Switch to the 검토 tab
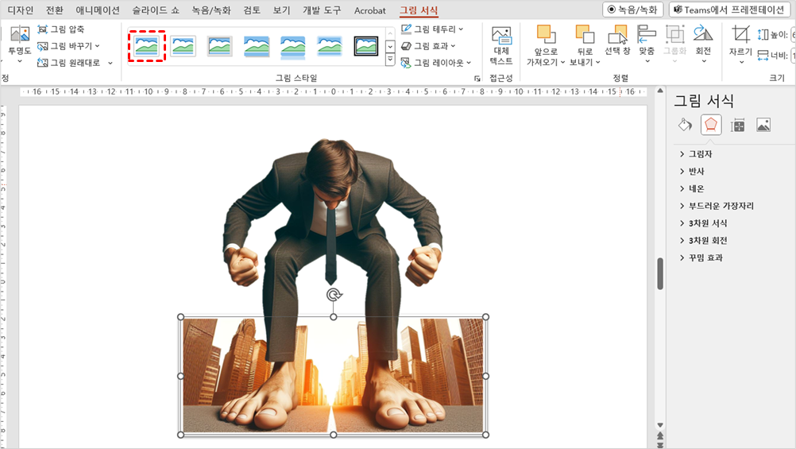The image size is (796, 449). click(252, 10)
